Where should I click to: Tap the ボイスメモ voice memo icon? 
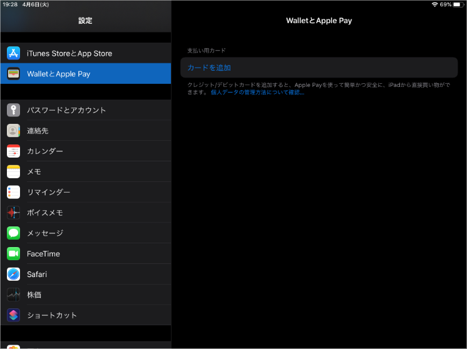14,213
